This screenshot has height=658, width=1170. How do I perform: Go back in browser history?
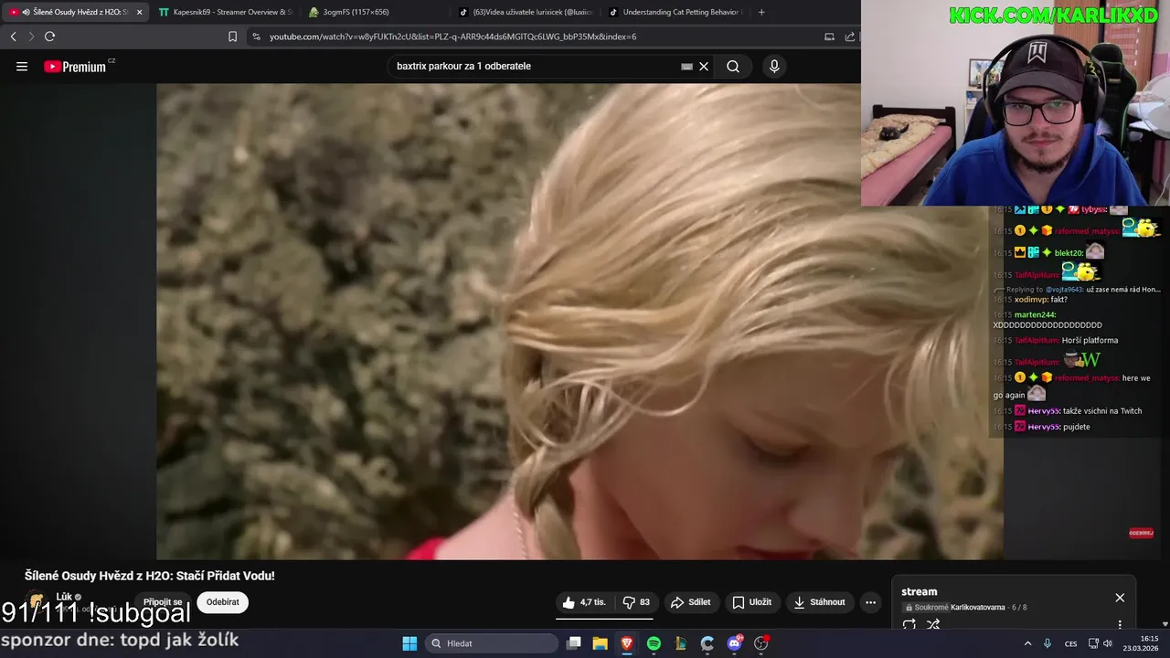(13, 37)
